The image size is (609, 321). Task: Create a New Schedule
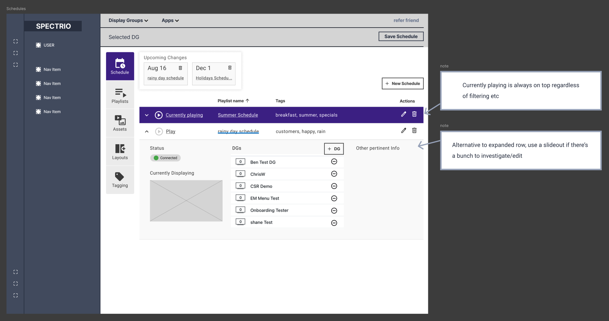click(403, 84)
